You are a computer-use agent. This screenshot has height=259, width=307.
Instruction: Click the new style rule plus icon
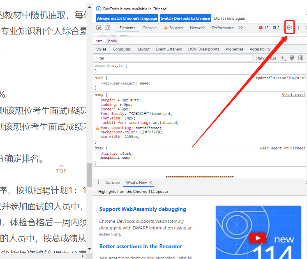tap(283, 58)
